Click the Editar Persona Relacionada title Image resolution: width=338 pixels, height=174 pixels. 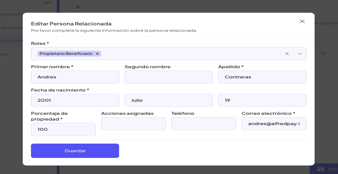tap(71, 23)
